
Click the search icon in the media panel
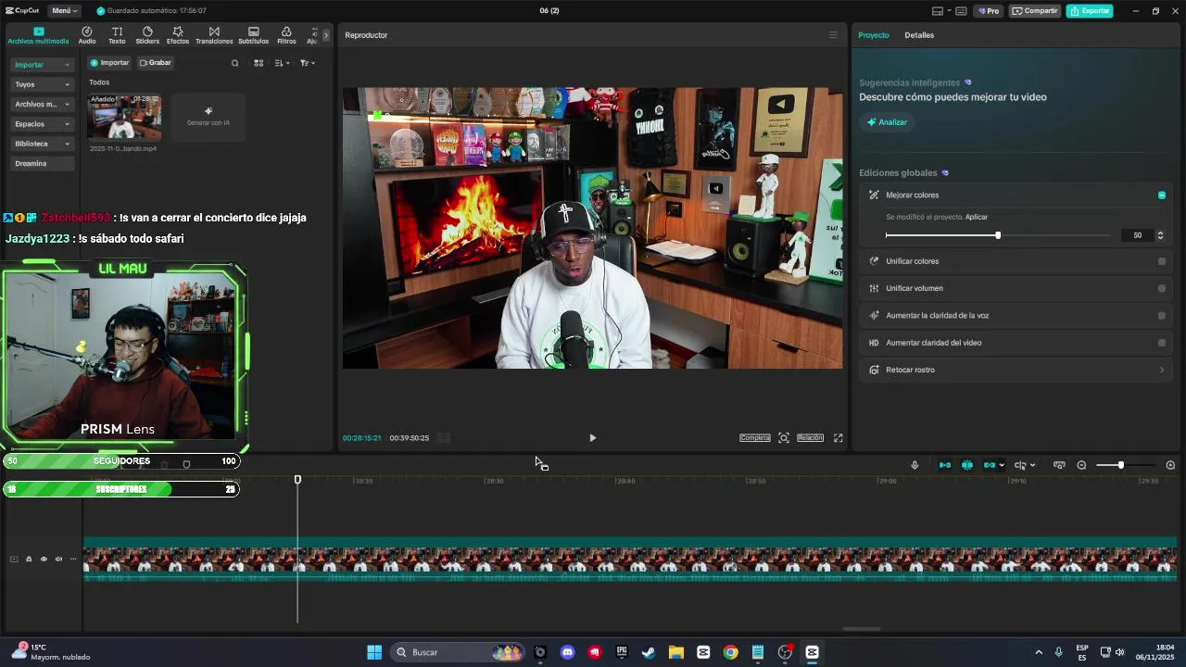click(x=234, y=63)
